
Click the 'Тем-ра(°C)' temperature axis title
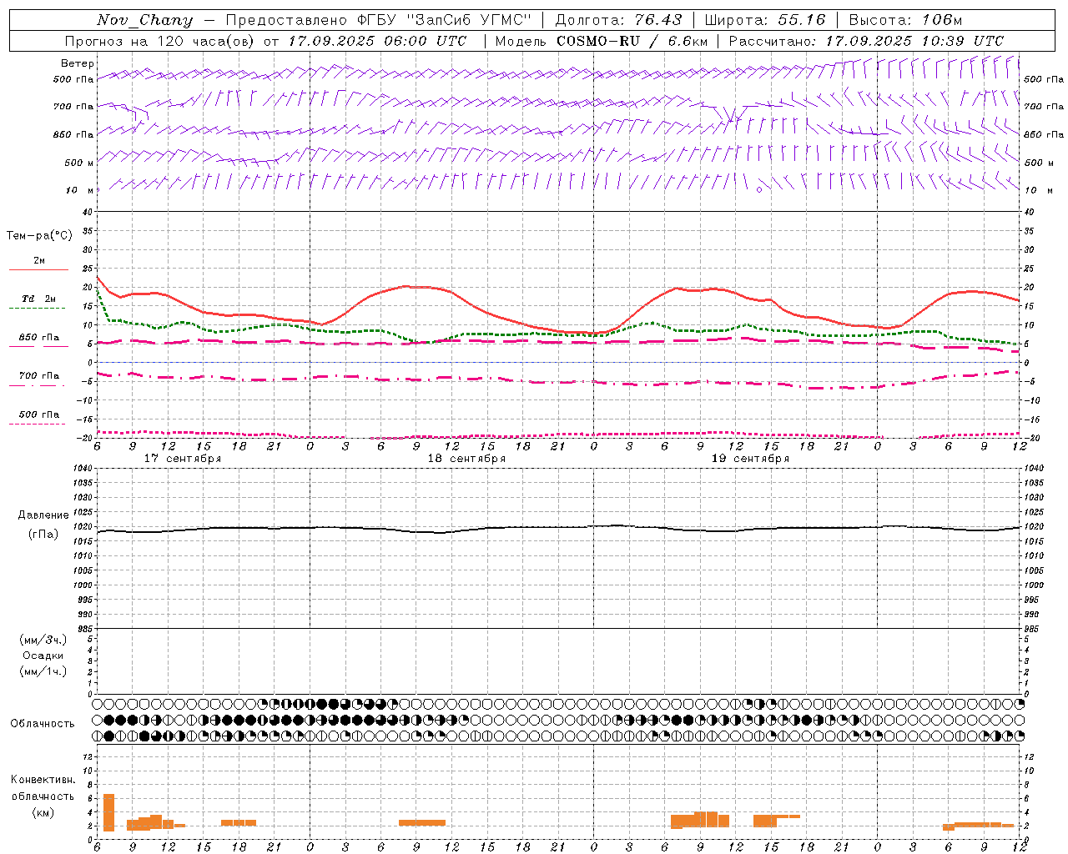(x=39, y=236)
